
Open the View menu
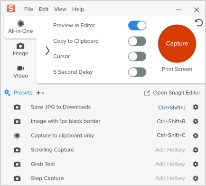point(60,9)
